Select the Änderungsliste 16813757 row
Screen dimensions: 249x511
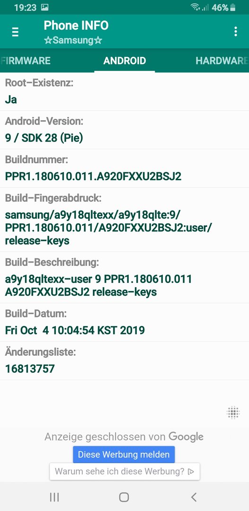124,361
